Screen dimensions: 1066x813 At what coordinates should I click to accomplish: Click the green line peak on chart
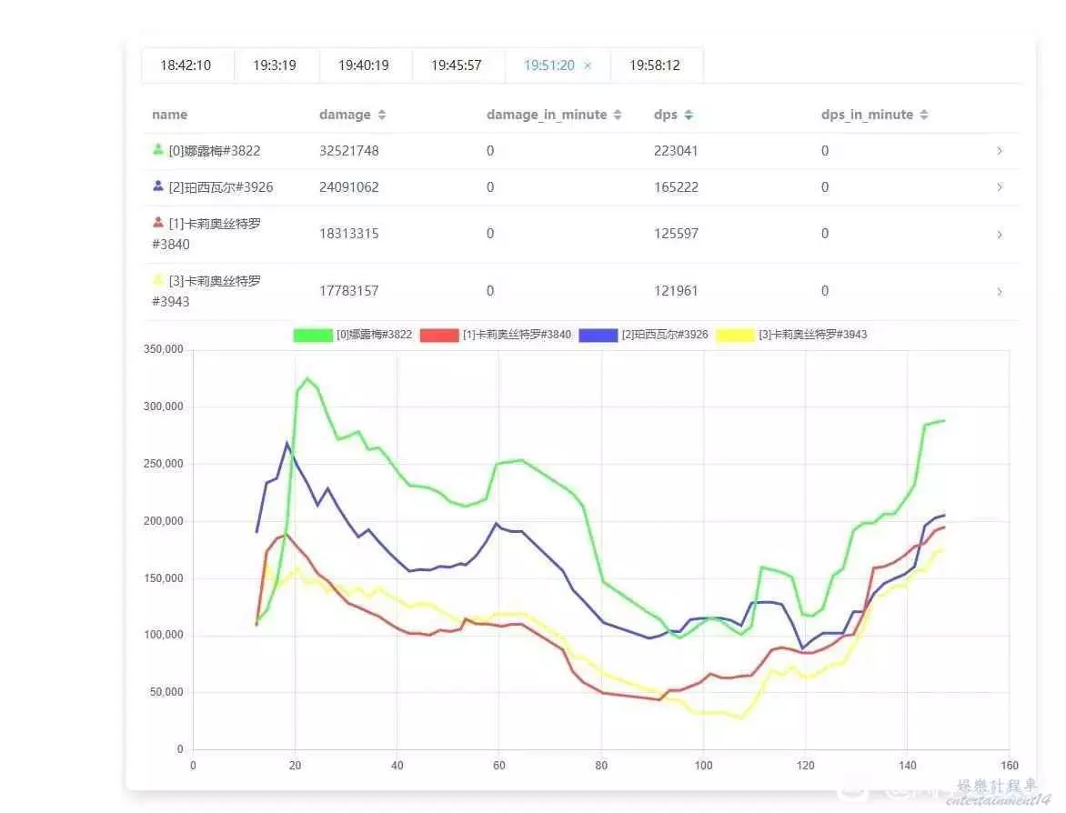(x=307, y=378)
